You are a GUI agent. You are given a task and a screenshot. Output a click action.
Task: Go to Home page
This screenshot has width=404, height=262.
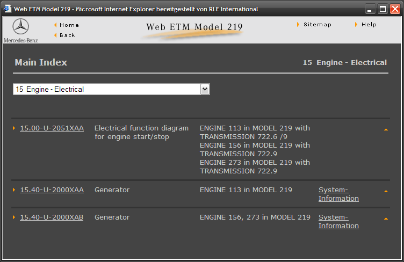pyautogui.click(x=69, y=25)
